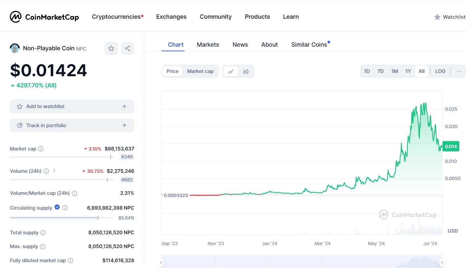
Task: Open the Similar Coins tab
Action: pyautogui.click(x=309, y=45)
